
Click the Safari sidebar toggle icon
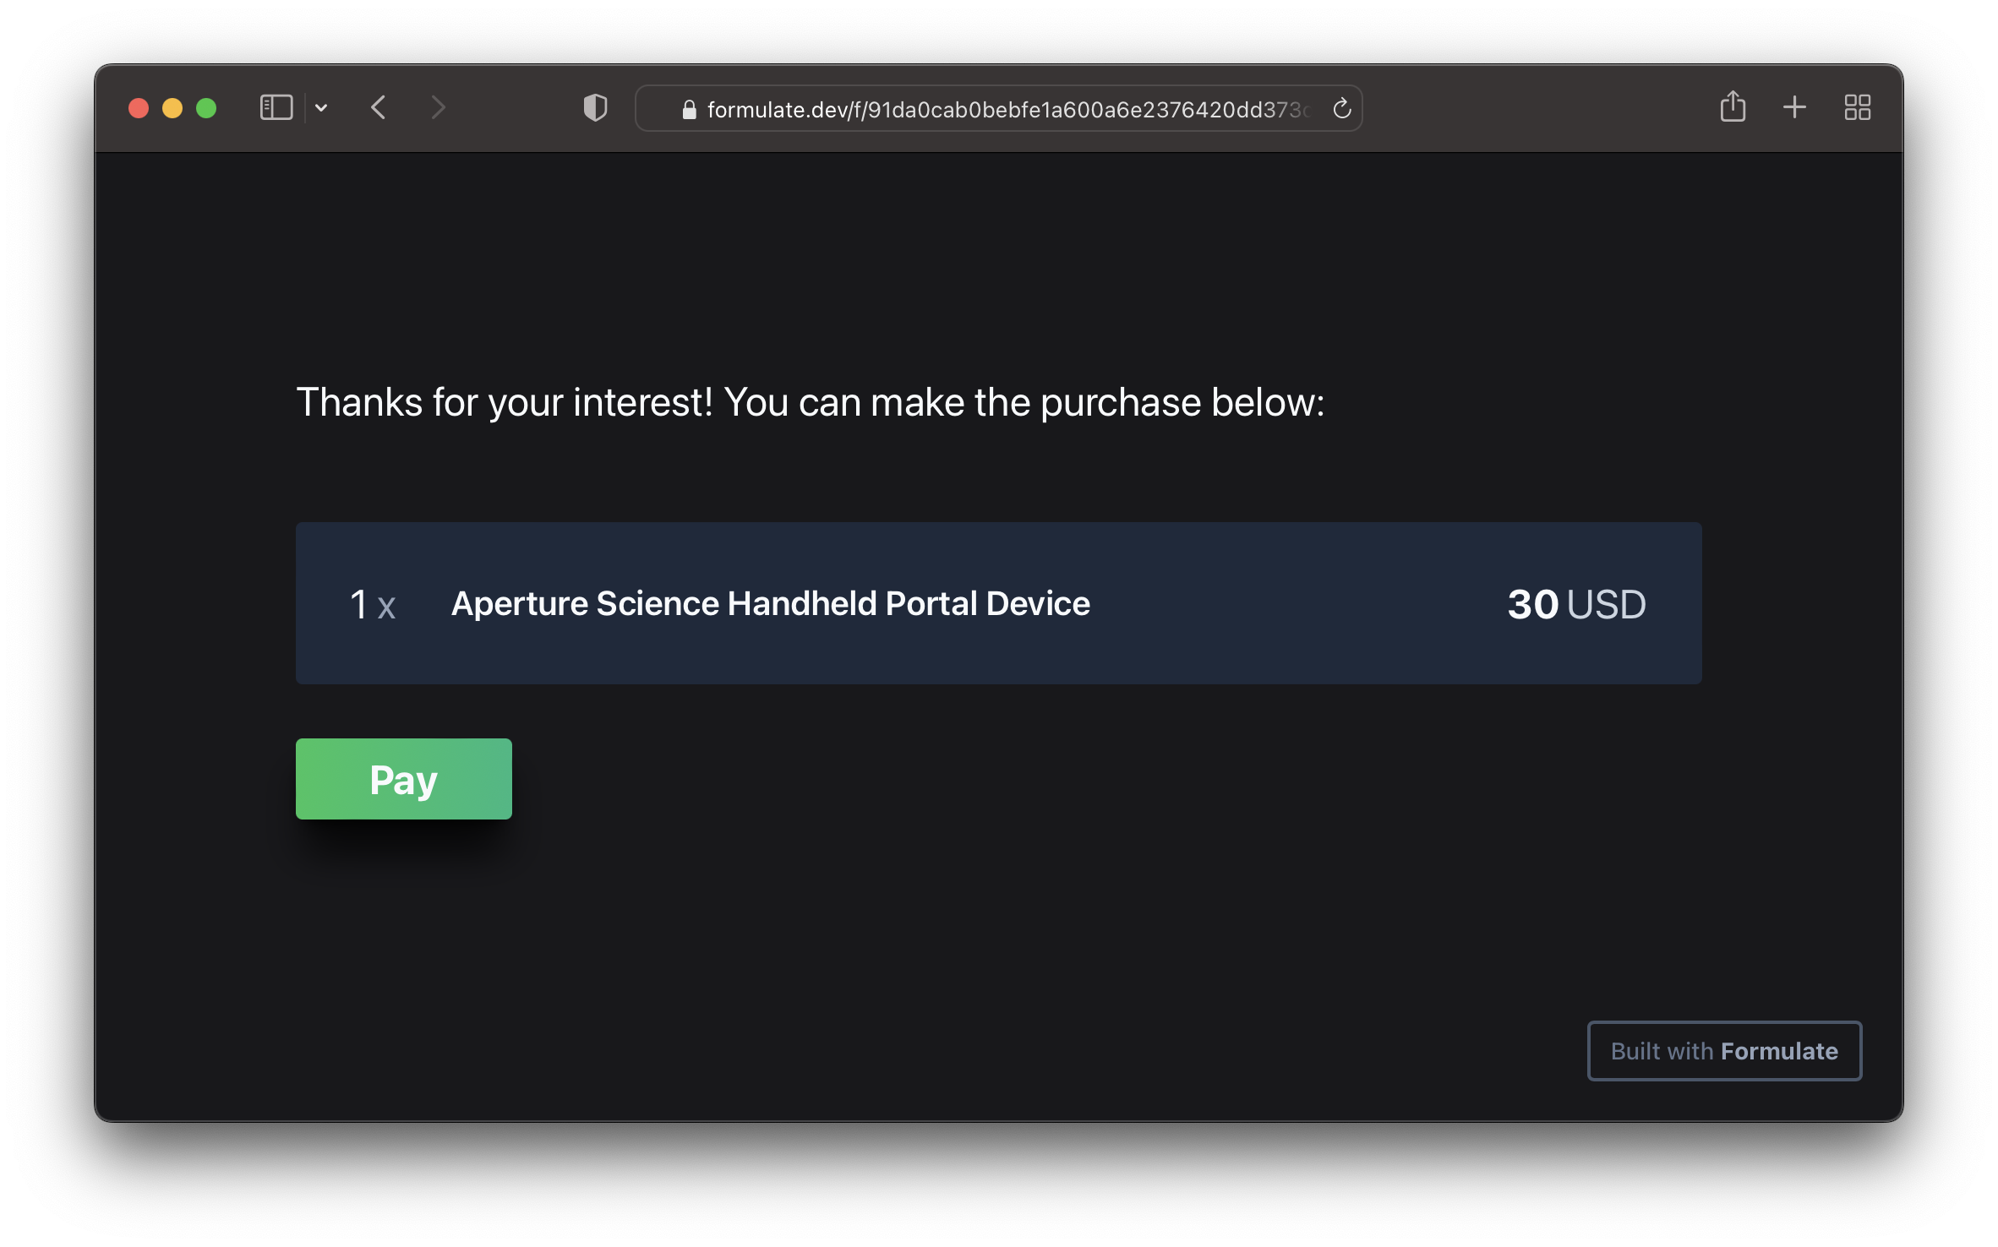pyautogui.click(x=276, y=108)
